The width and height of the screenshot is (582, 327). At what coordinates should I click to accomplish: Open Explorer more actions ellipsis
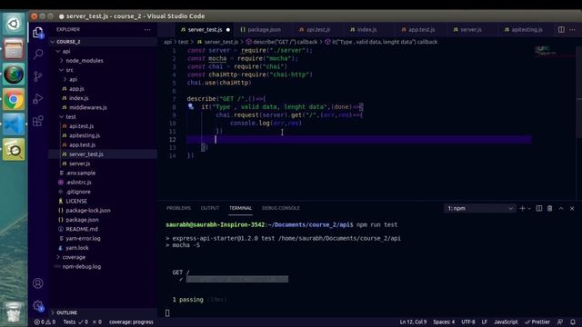(x=147, y=30)
